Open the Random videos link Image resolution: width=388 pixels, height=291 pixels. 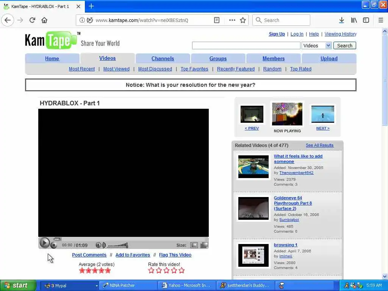(x=272, y=69)
